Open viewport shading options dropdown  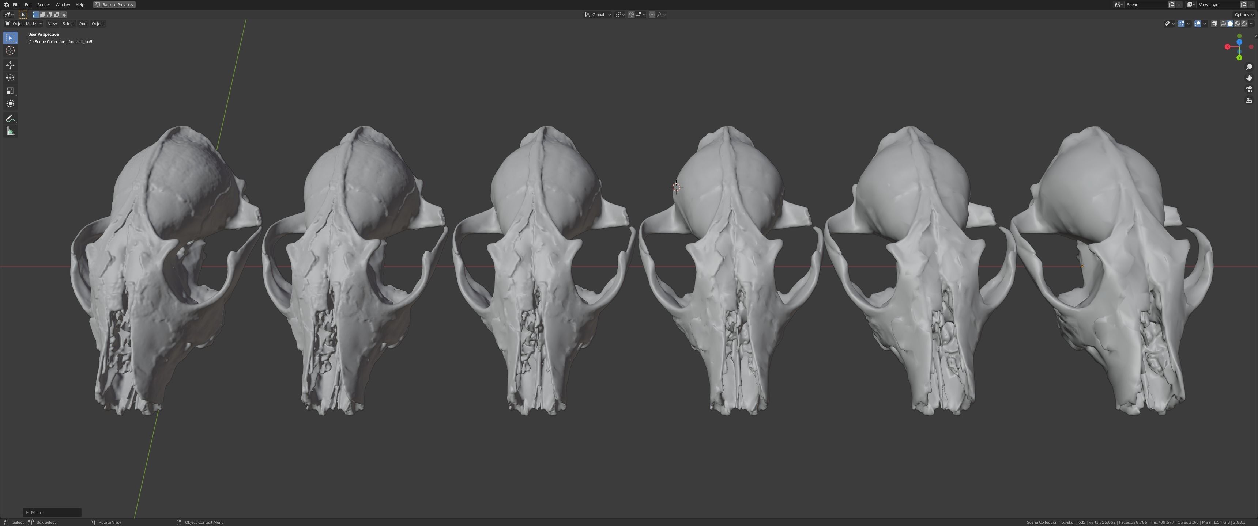[1251, 23]
